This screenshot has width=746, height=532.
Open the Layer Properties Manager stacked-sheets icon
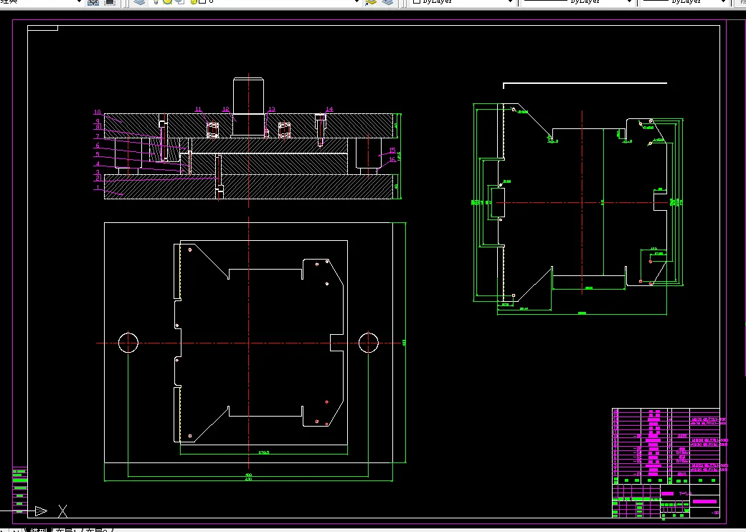(x=139, y=2)
